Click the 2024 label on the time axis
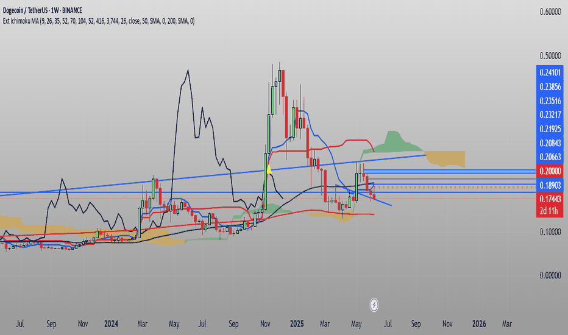This screenshot has height=335, width=568. coord(111,324)
